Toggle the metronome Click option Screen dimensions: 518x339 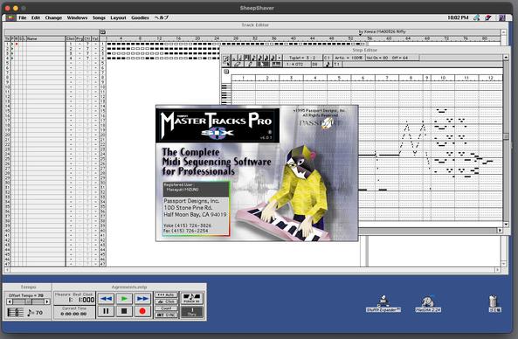coord(166,301)
